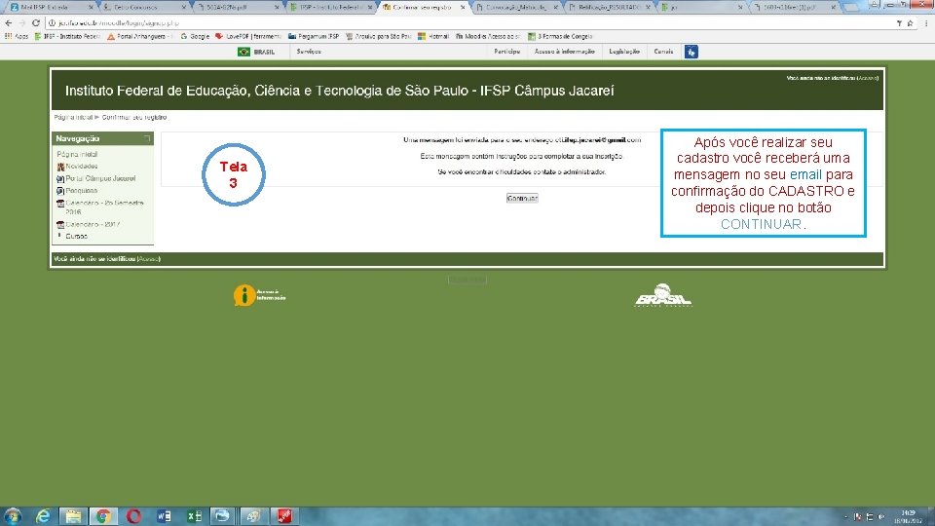Click the filter icon beside the bookmark star
Image resolution: width=935 pixels, height=526 pixels.
click(x=899, y=23)
